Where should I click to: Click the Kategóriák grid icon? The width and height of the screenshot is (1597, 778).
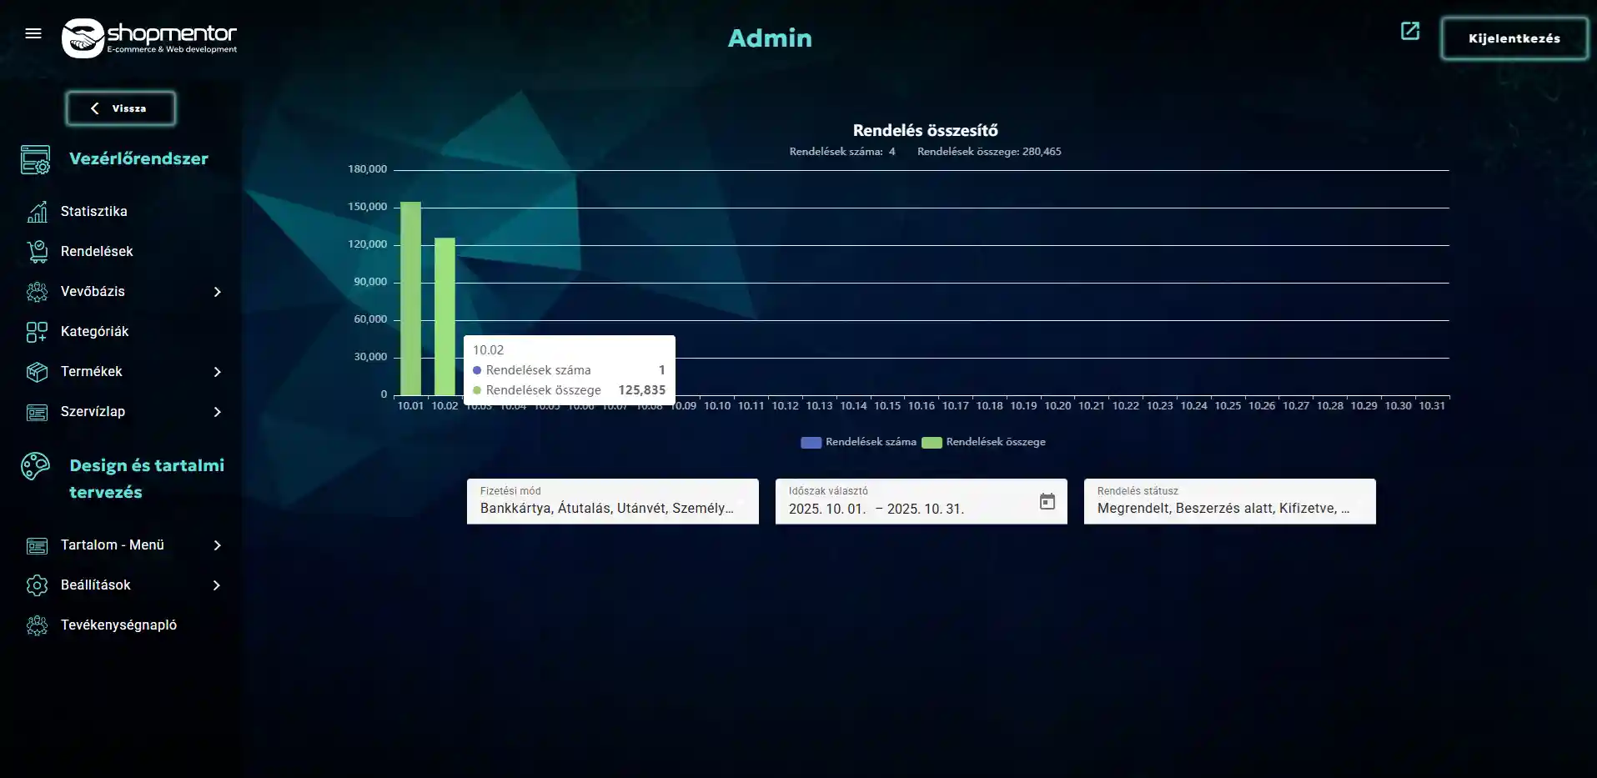point(37,332)
